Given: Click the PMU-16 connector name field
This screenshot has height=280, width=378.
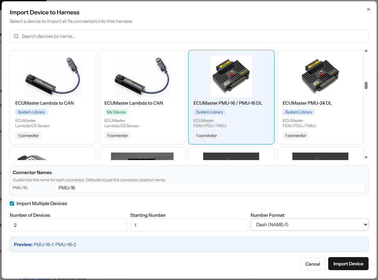Looking at the screenshot, I should pos(211,188).
